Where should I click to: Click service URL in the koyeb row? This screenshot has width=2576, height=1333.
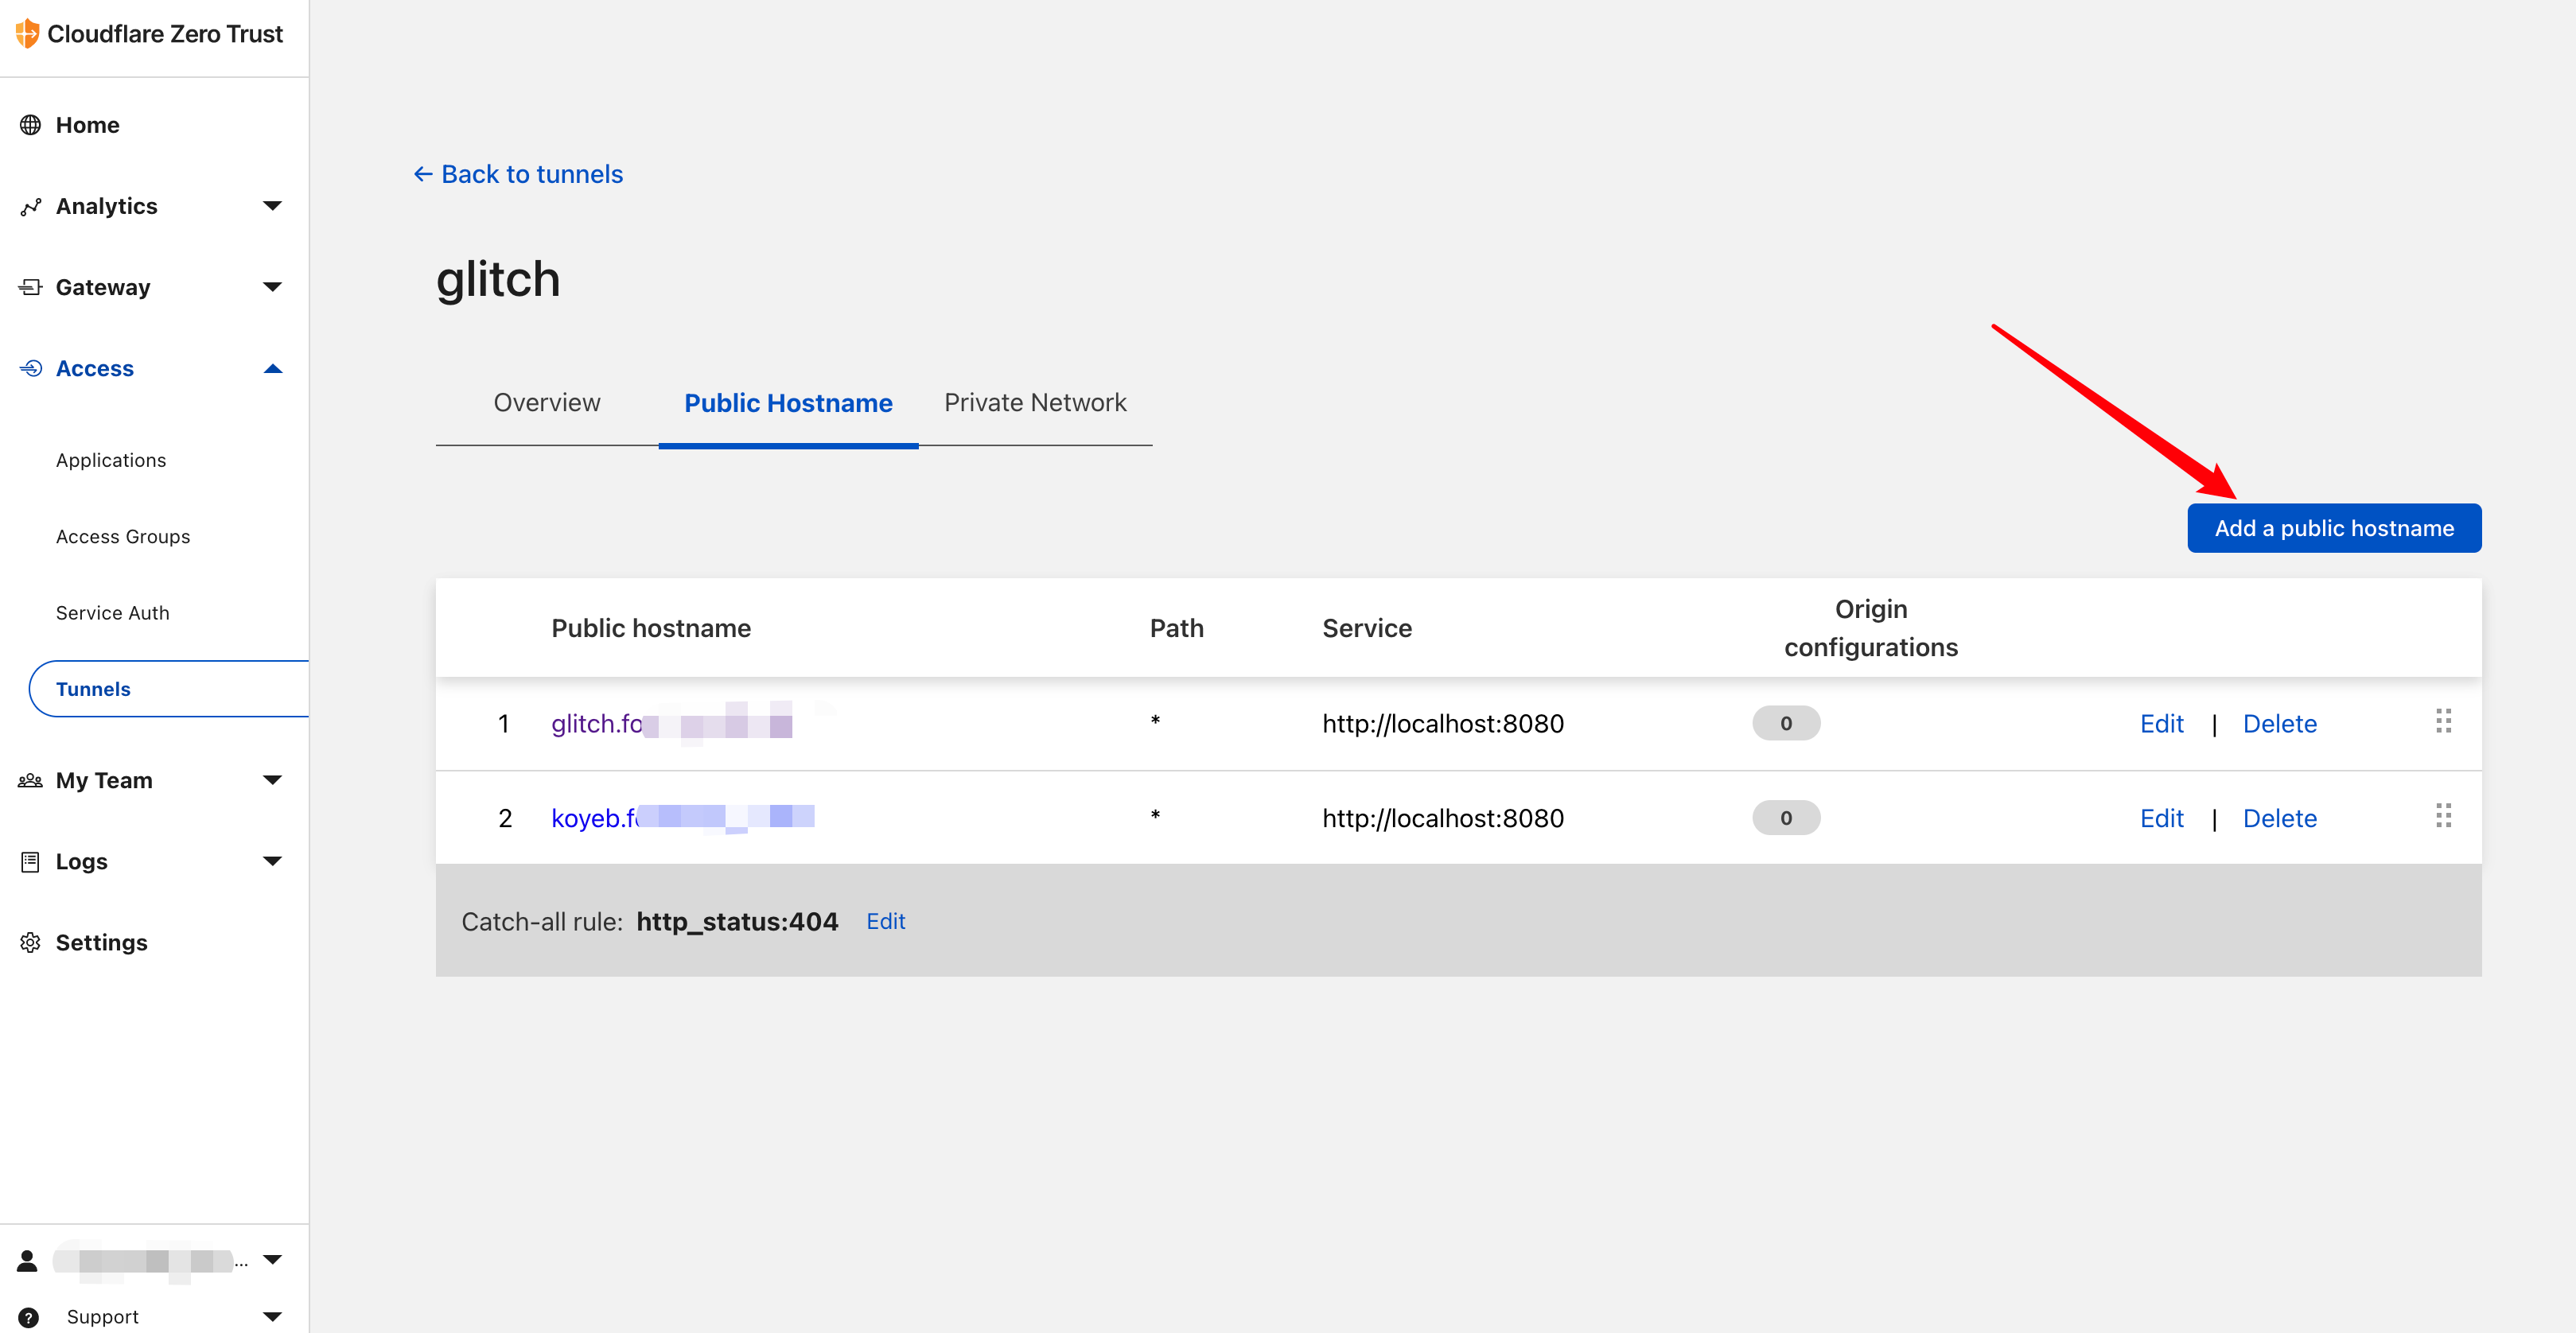[x=1443, y=818]
